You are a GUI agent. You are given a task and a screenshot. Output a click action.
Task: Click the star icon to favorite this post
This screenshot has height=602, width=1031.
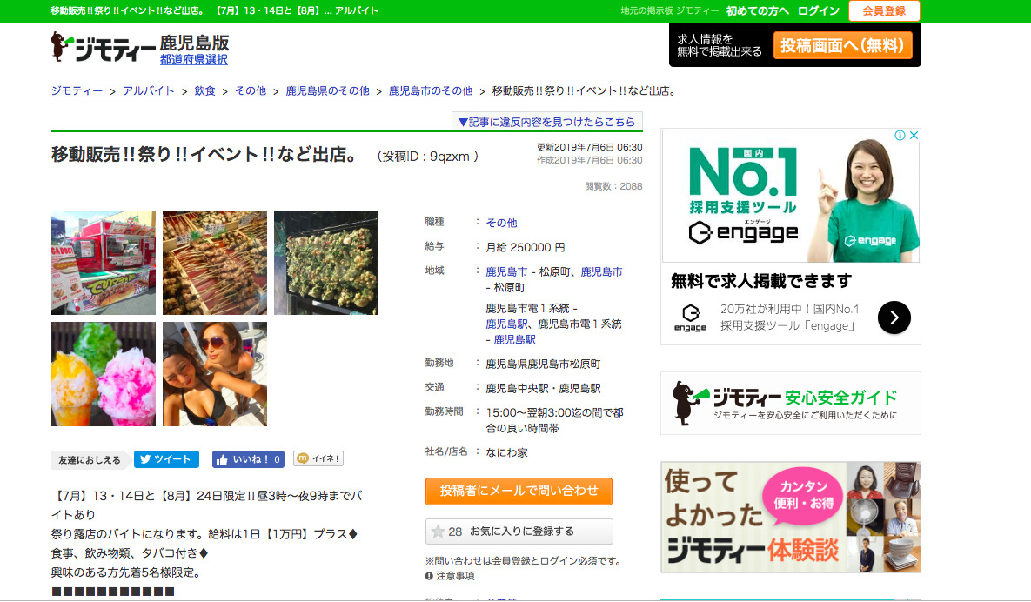tap(438, 531)
